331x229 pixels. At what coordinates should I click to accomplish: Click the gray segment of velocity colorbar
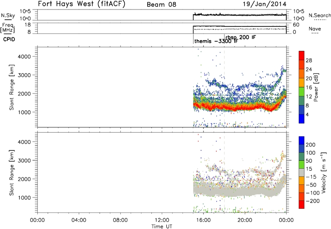(302, 172)
